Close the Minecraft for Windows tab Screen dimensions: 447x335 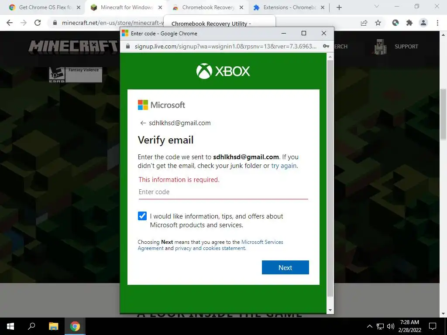(160, 7)
